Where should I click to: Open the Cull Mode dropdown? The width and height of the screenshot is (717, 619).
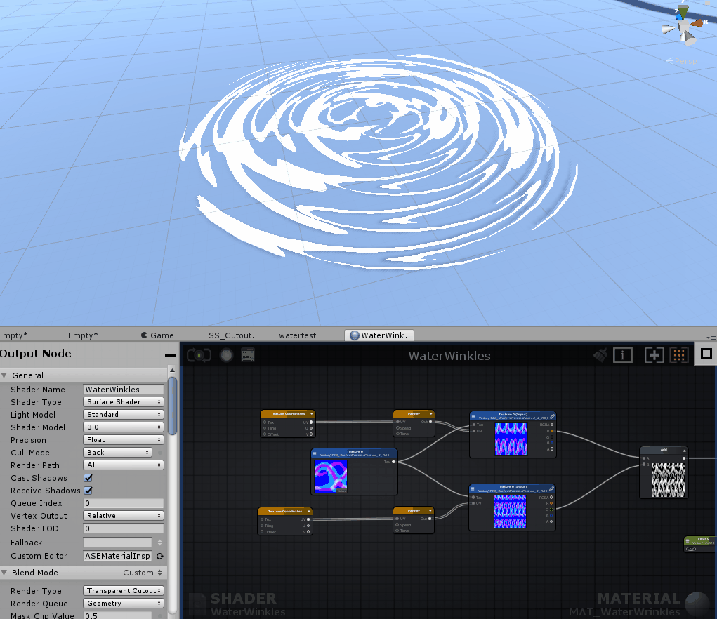point(117,452)
